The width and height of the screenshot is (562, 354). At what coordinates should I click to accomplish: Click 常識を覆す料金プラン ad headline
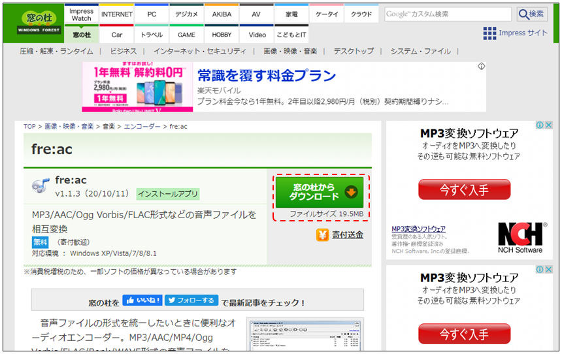267,75
